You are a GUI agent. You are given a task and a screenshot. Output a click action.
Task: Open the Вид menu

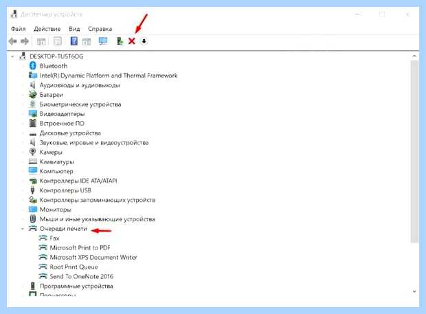click(74, 29)
